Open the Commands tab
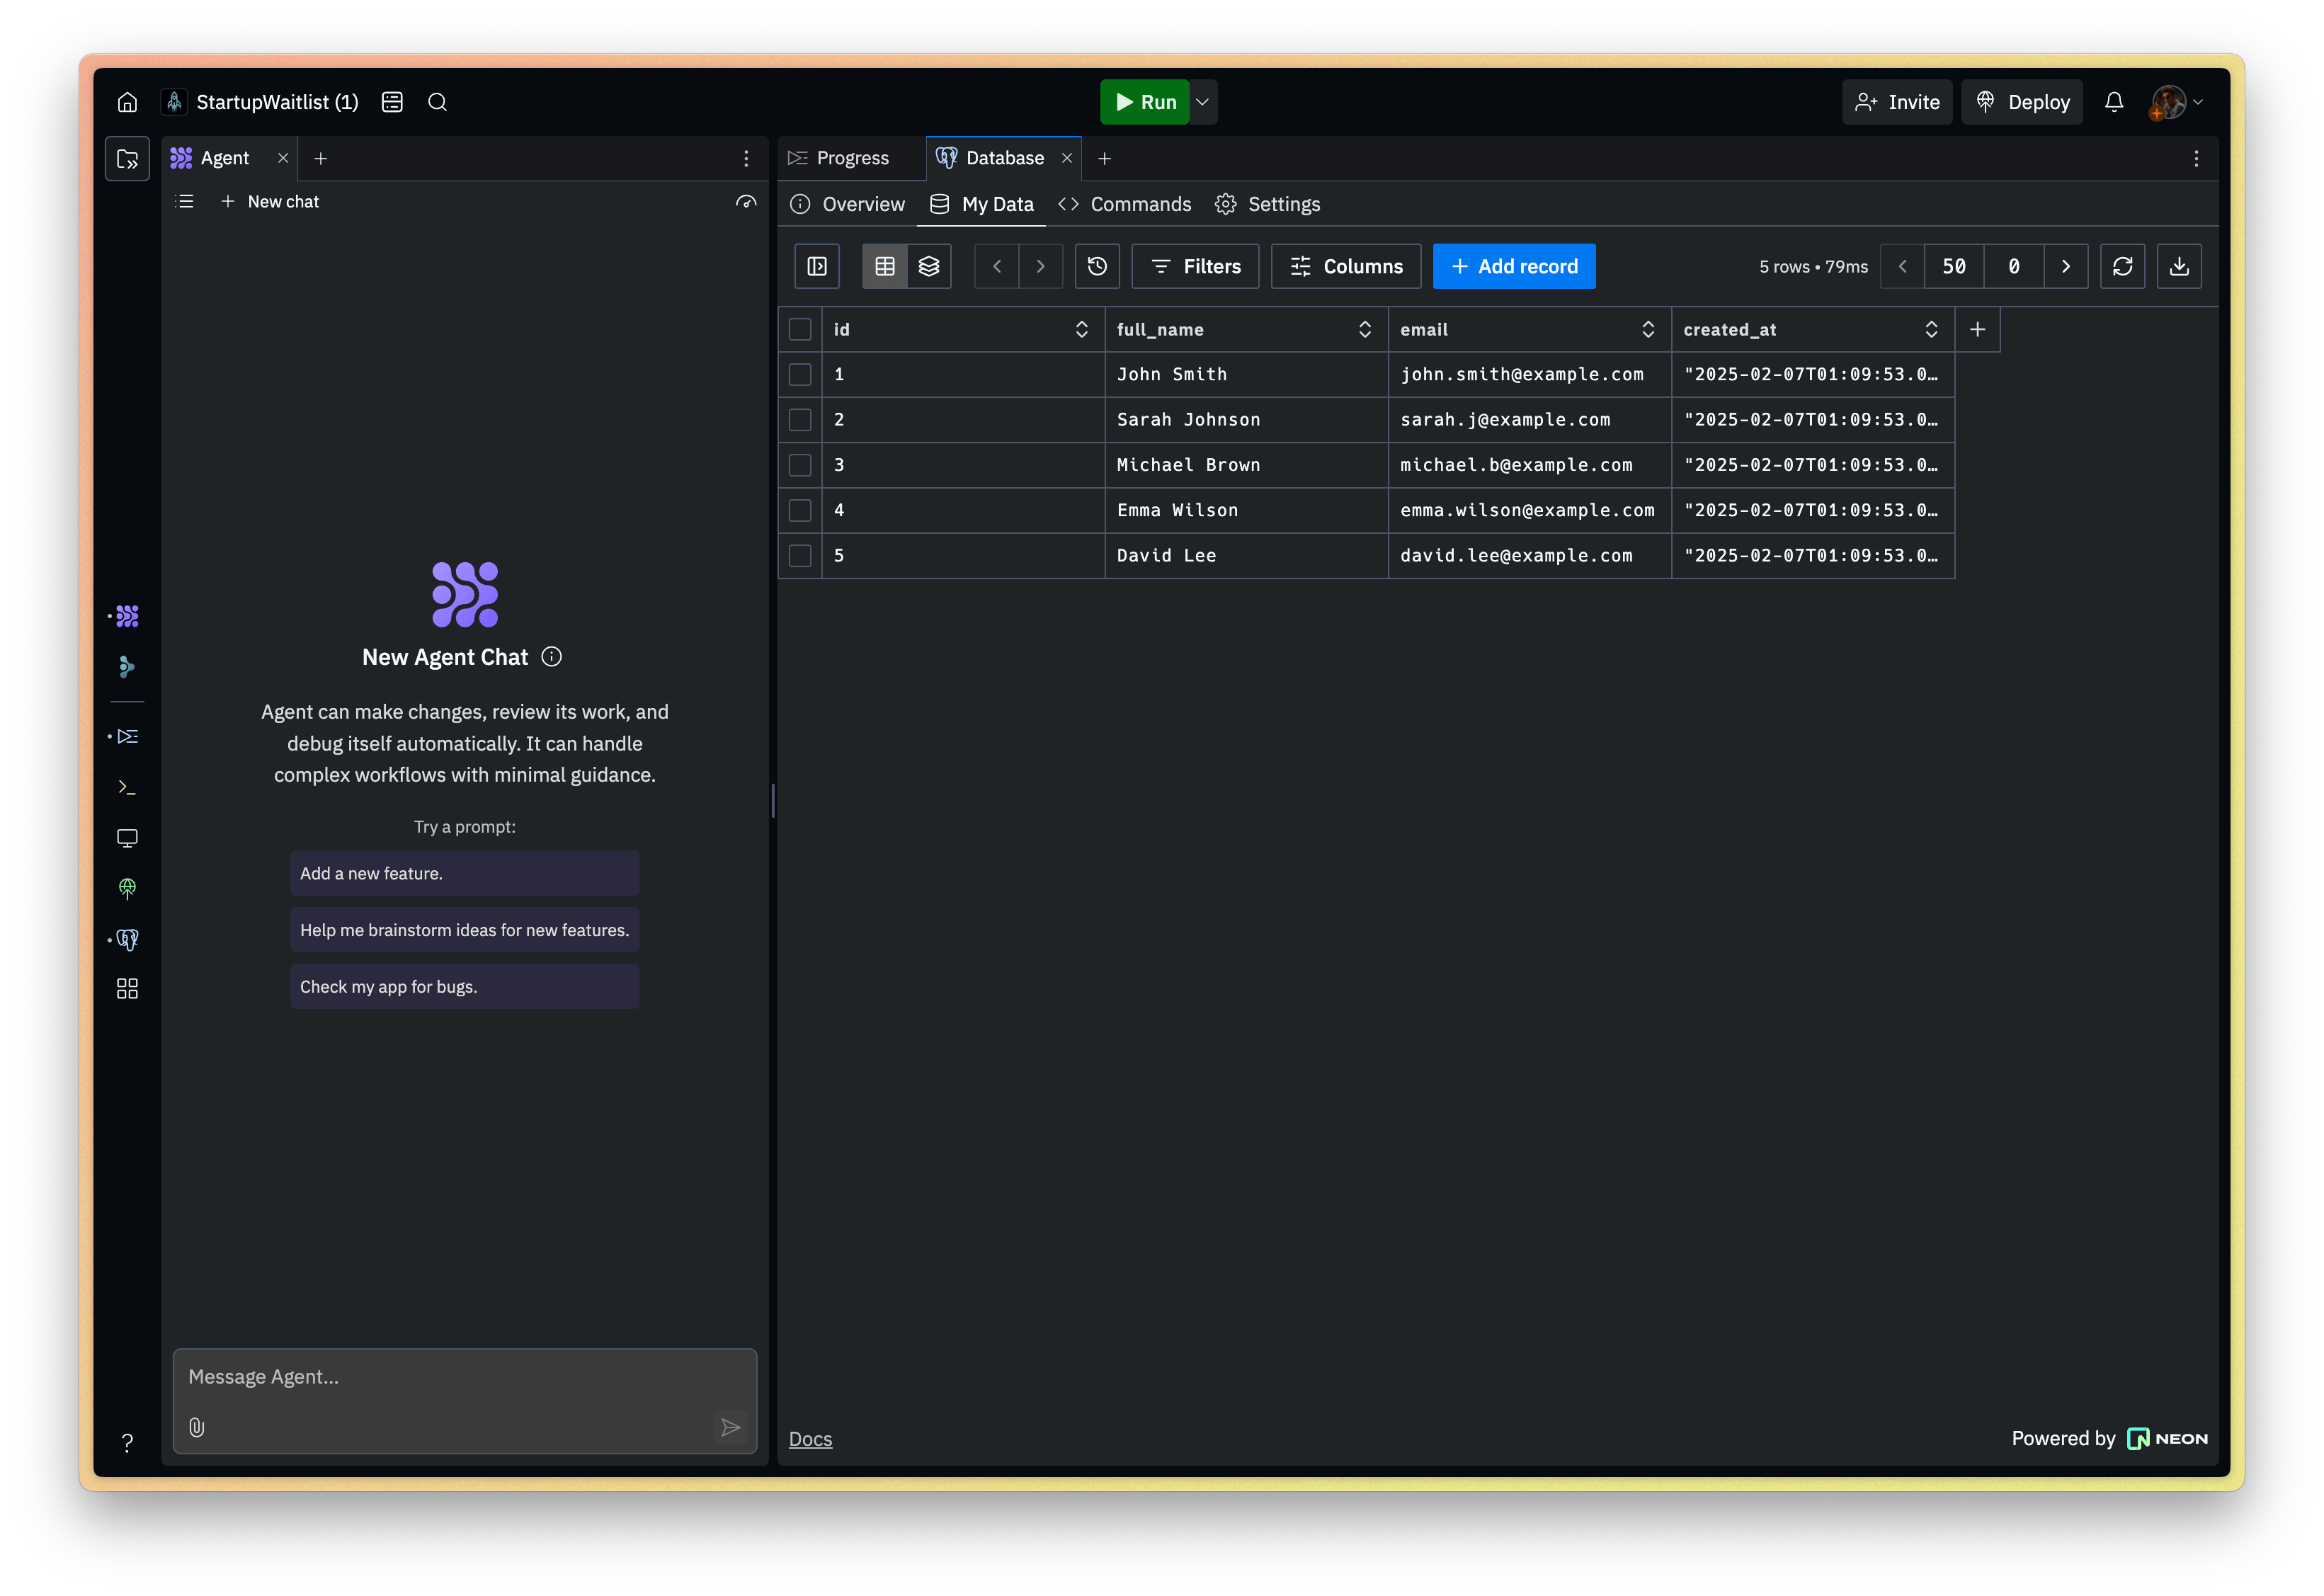Viewport: 2324px width, 1596px height. click(1124, 204)
